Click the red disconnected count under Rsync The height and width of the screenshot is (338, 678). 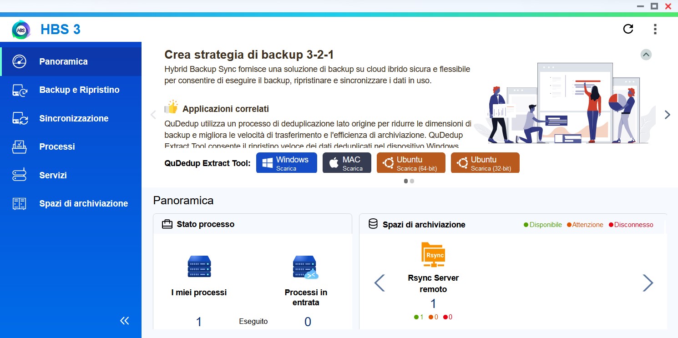tap(448, 317)
